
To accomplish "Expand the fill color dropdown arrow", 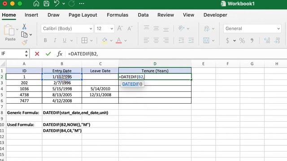I will click(x=111, y=41).
